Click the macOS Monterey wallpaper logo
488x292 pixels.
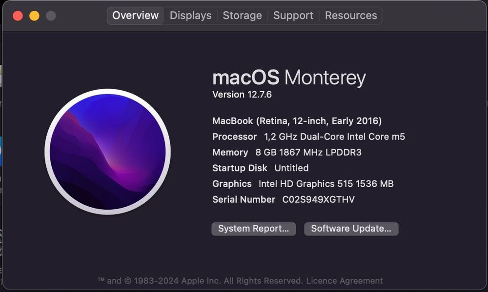pyautogui.click(x=107, y=152)
